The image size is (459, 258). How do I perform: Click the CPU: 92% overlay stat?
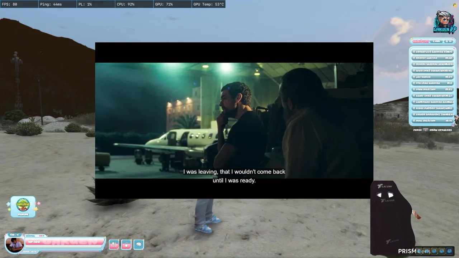point(134,4)
